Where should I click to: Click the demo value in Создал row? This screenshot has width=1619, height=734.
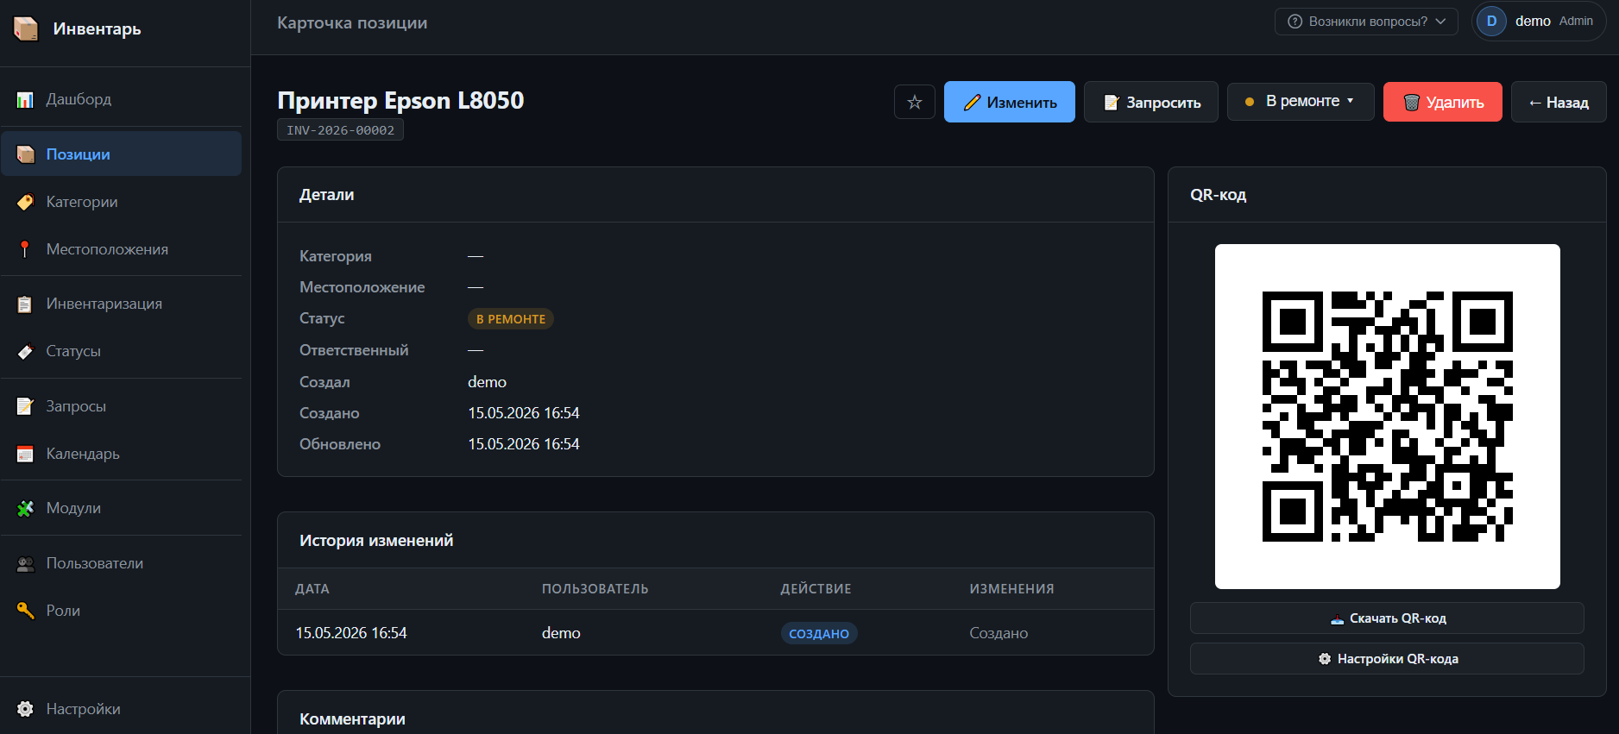tap(487, 382)
